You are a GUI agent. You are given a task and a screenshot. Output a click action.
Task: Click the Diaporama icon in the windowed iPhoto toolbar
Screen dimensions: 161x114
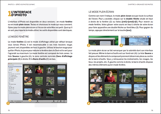[37, 101]
